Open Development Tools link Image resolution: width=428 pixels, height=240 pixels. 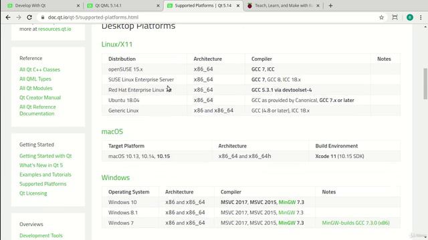41,235
